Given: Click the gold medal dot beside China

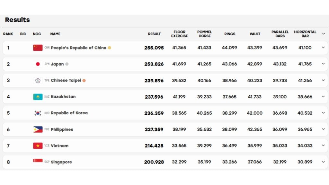Looking at the screenshot, I should (110, 48).
